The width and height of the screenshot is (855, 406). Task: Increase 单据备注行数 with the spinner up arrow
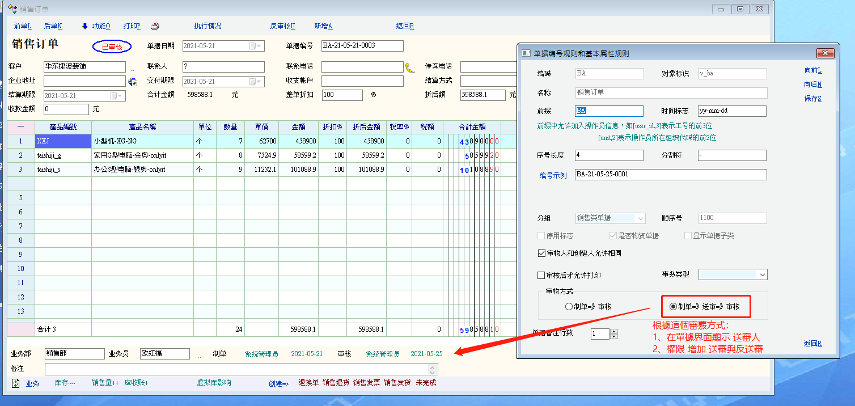[613, 331]
